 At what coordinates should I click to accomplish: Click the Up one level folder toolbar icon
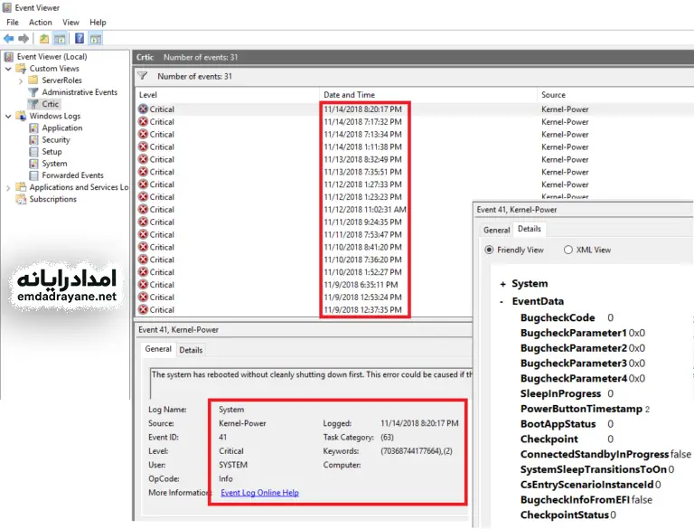pos(43,39)
